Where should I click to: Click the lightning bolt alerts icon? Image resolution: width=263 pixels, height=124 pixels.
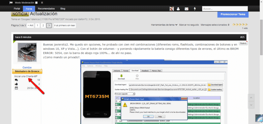(x=194, y=9)
